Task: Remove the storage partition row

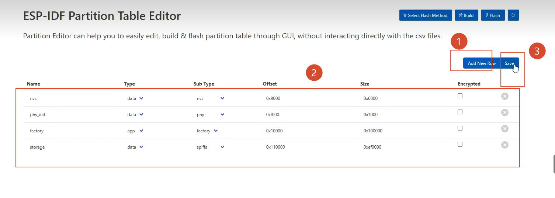Action: click(x=505, y=145)
